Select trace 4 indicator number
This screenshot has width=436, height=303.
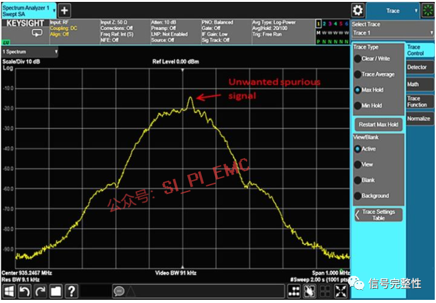(335, 24)
